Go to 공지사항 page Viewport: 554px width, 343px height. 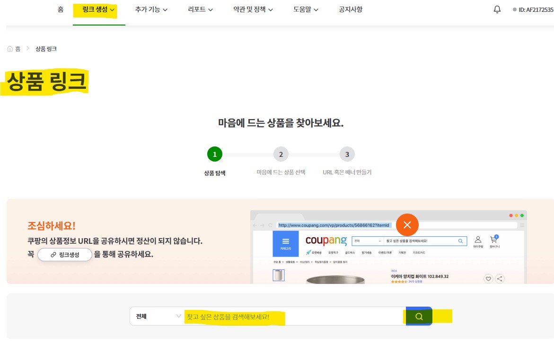tap(351, 9)
